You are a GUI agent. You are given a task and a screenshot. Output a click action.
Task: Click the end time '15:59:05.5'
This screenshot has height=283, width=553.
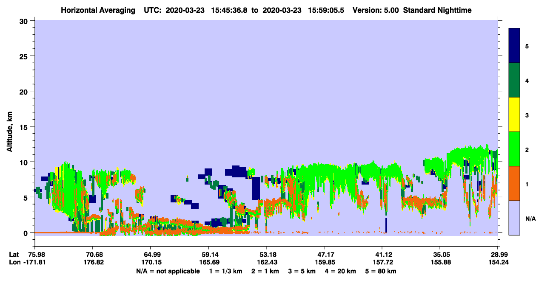click(x=327, y=10)
